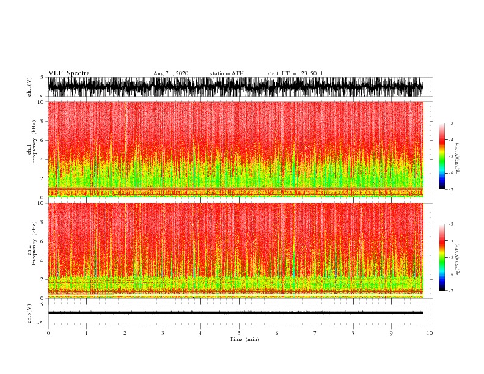Click the ch.3 flat waveform trace
The image size is (484, 374).
pos(235,313)
